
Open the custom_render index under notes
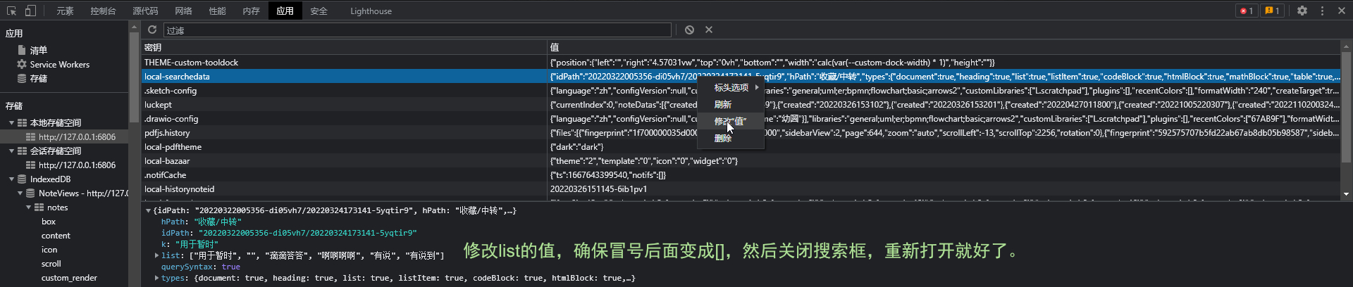point(69,278)
